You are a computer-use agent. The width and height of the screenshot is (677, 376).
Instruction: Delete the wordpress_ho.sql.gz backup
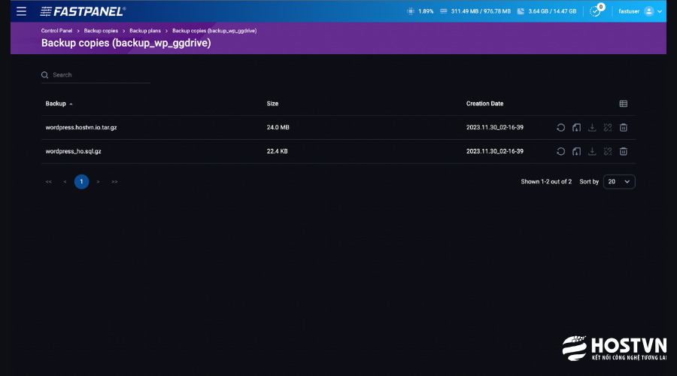[x=623, y=151]
